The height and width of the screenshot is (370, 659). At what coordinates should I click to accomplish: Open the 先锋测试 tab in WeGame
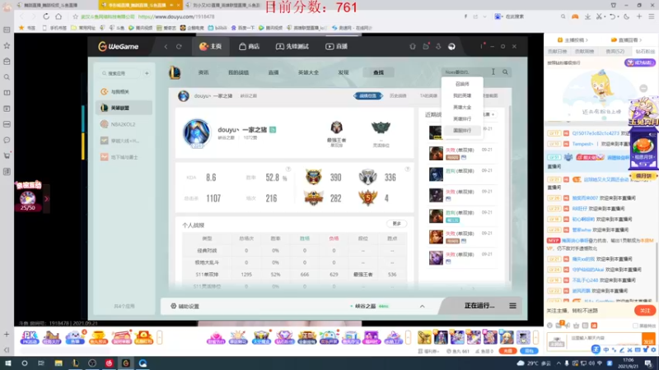pos(292,46)
